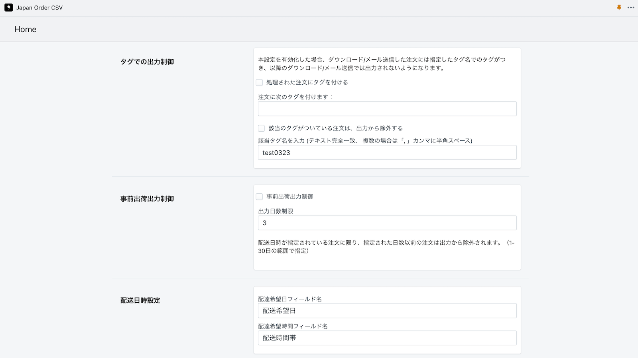This screenshot has width=638, height=358.
Task: Enable 事前出荷出力制御 checkbox
Action: pyautogui.click(x=259, y=196)
